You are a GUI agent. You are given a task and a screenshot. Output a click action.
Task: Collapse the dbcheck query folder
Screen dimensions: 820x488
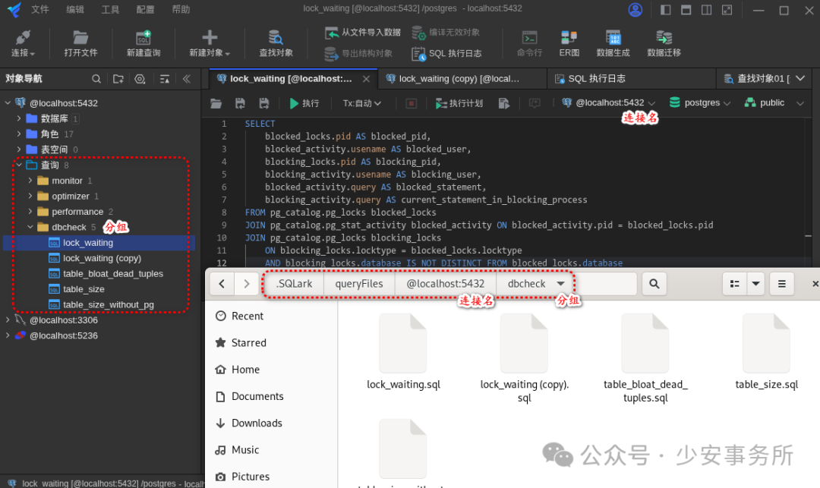pyautogui.click(x=30, y=227)
